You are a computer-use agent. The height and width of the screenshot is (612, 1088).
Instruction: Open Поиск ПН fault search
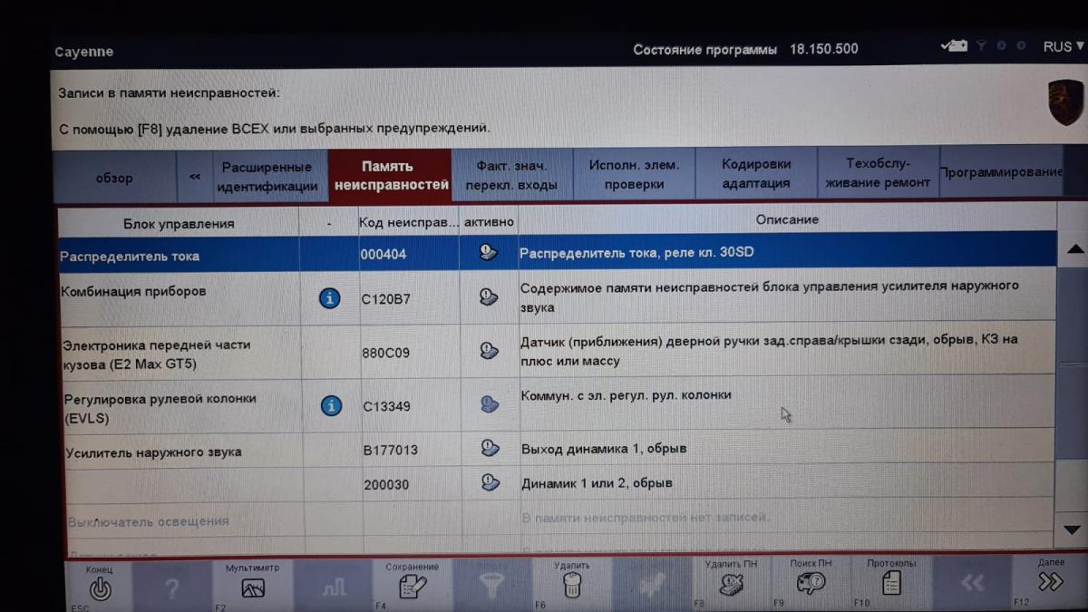point(810,583)
